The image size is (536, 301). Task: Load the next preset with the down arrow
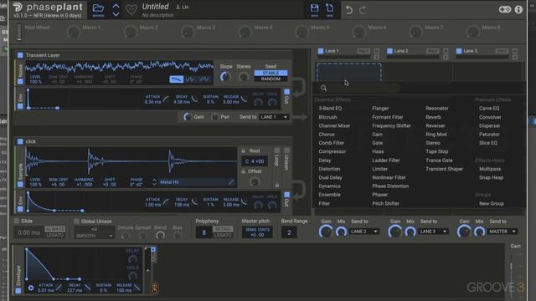tap(116, 14)
